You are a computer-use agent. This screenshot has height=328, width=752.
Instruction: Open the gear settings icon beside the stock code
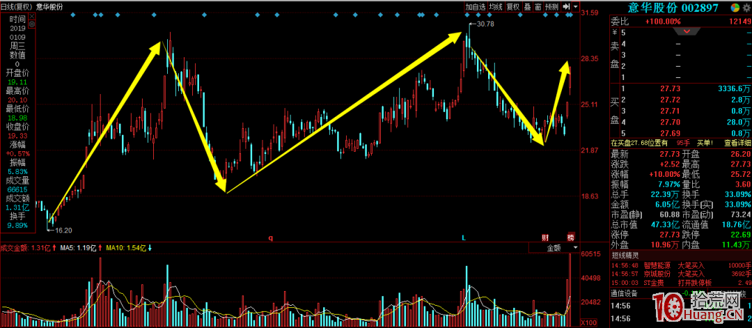click(x=746, y=8)
